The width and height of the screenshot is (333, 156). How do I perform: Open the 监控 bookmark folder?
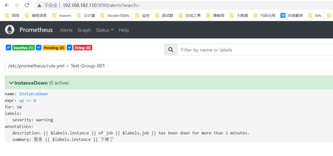pos(142,15)
